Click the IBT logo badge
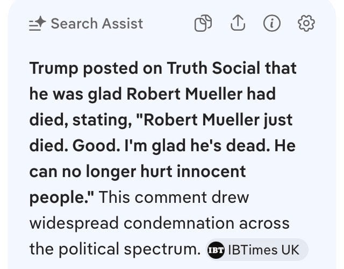344x269 pixels. (x=215, y=250)
